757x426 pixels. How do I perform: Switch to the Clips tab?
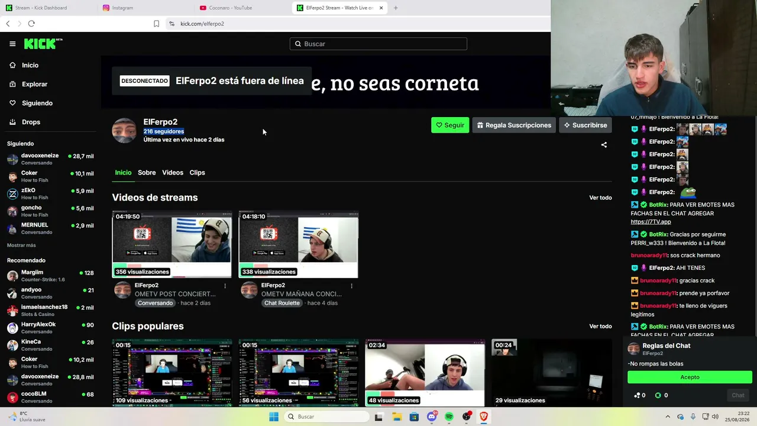point(197,173)
